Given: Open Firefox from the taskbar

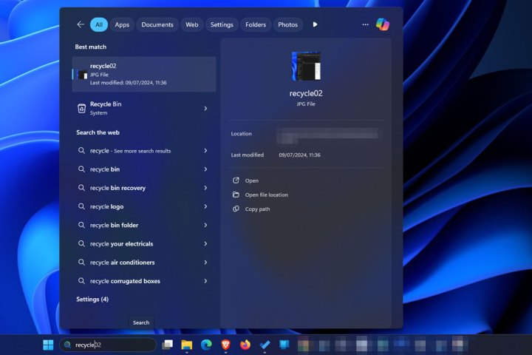Looking at the screenshot, I should [x=245, y=345].
